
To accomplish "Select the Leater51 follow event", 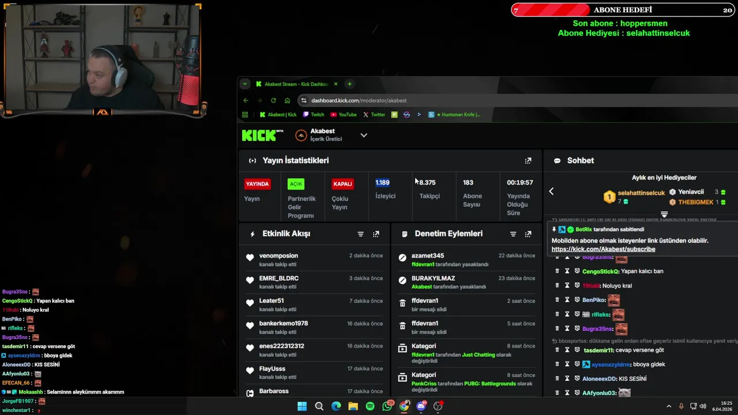I will click(314, 304).
